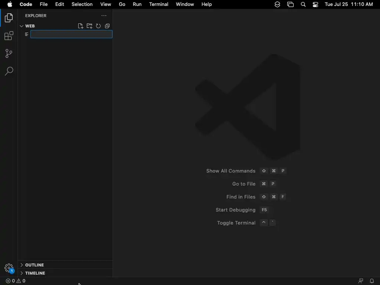Open the Explorer view in activity bar
This screenshot has height=285, width=380.
click(9, 18)
